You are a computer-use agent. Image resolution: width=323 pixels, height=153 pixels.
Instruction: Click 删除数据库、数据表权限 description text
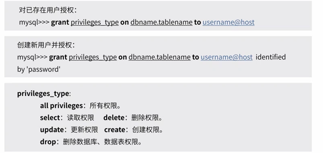[102, 142]
